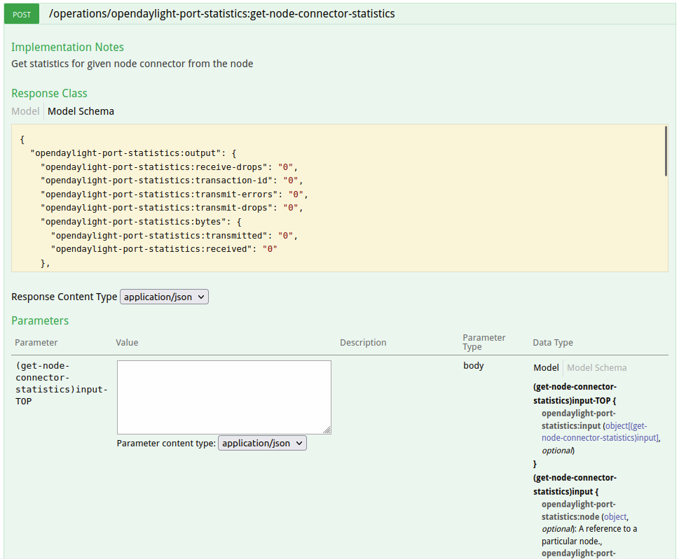Select Model Schema tab under Response Class
The height and width of the screenshot is (559, 679).
[x=81, y=111]
